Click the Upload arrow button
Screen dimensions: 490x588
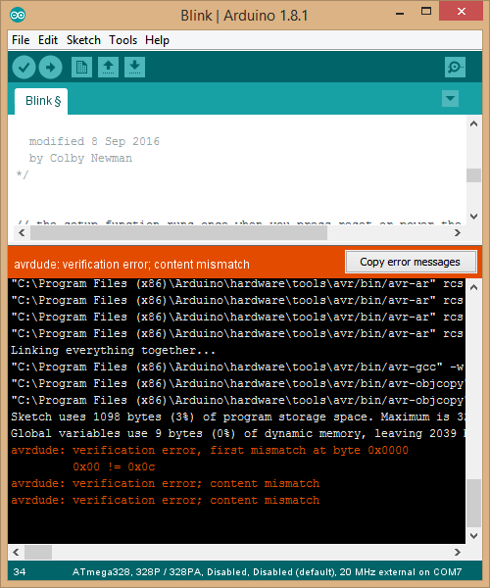pos(51,68)
